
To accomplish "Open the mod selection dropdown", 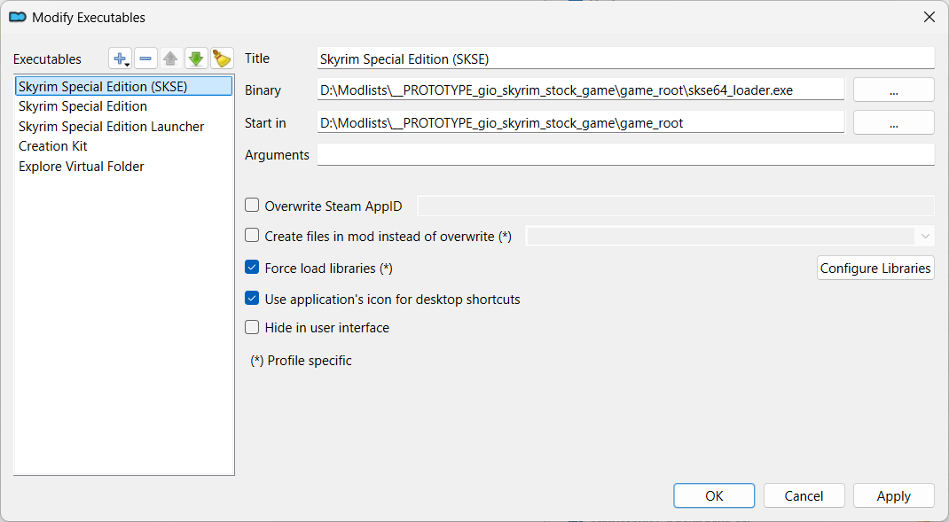I will pyautogui.click(x=730, y=236).
